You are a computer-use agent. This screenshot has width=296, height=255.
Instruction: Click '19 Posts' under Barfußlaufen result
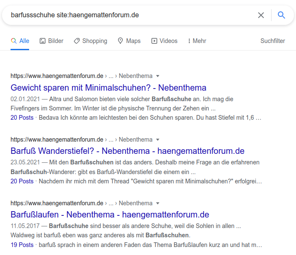(22, 244)
